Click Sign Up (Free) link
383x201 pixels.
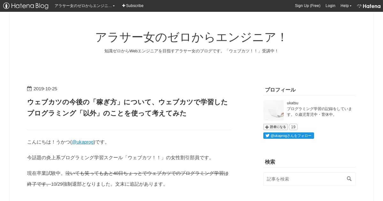(307, 6)
